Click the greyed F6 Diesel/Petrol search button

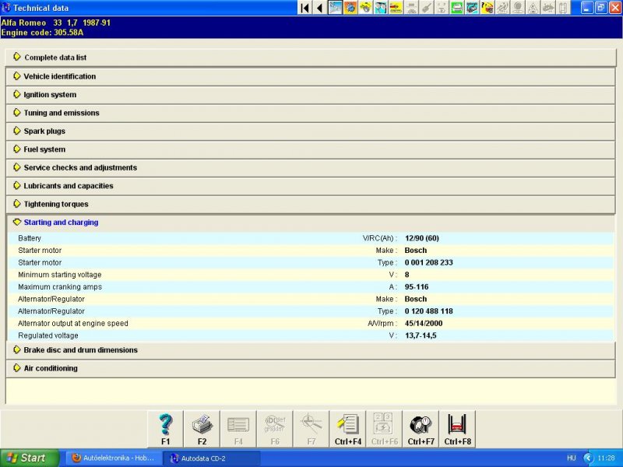coord(275,430)
